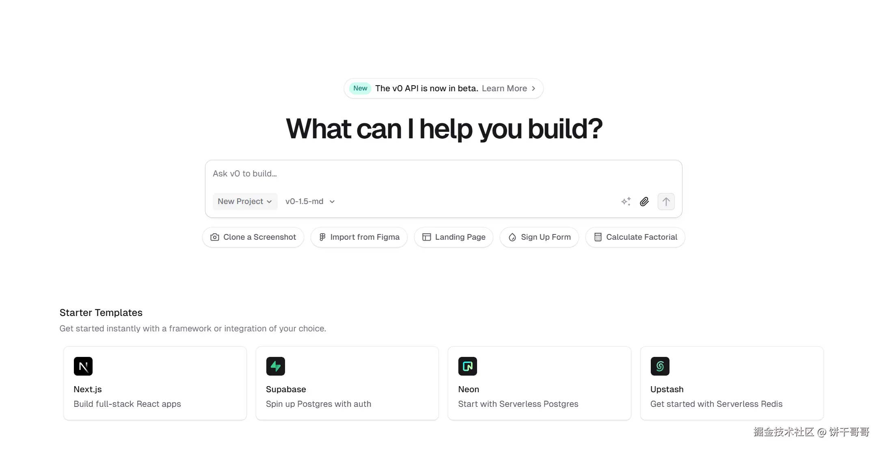Click the chevron beside Learn More
881x449 pixels.
533,88
